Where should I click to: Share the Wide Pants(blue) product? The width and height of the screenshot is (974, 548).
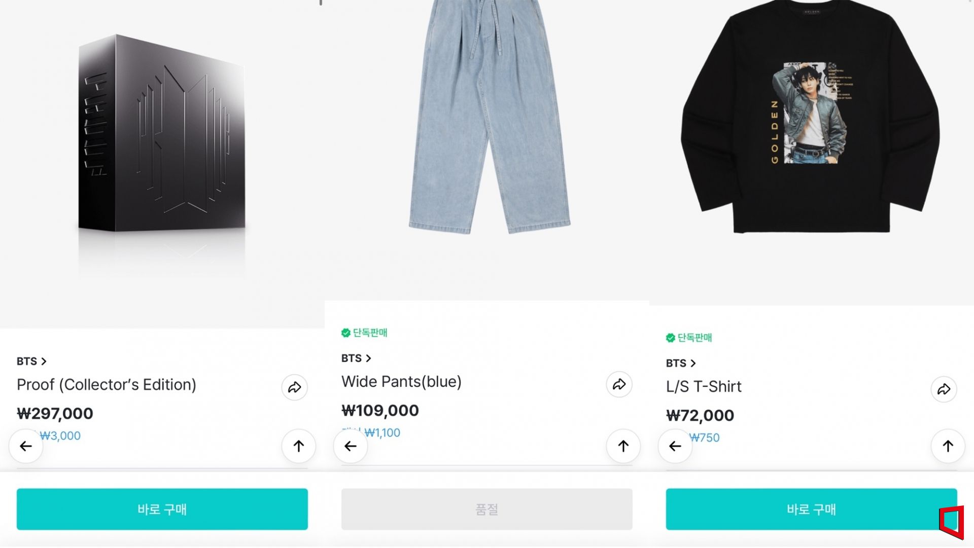[619, 385]
